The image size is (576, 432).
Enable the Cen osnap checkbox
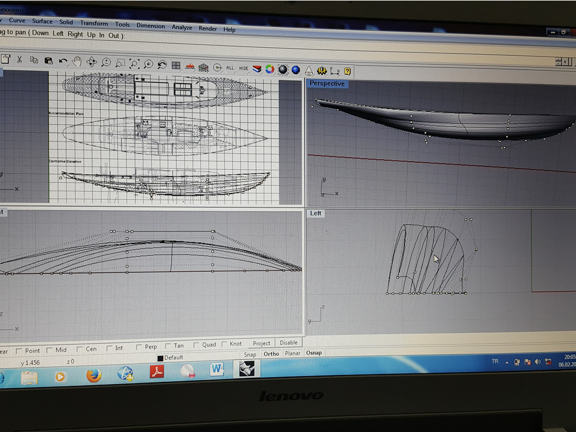pyautogui.click(x=79, y=349)
